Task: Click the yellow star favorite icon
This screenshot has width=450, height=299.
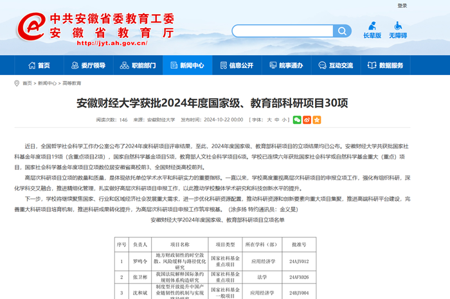Action: point(316,120)
